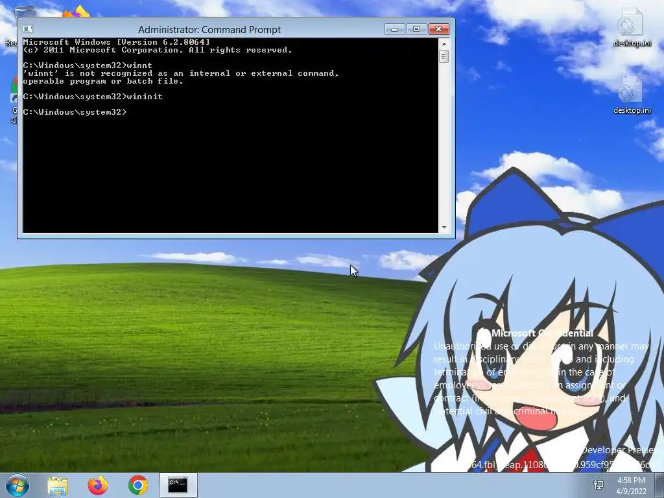
Task: Select Command Prompt taskbar button
Action: coord(178,485)
